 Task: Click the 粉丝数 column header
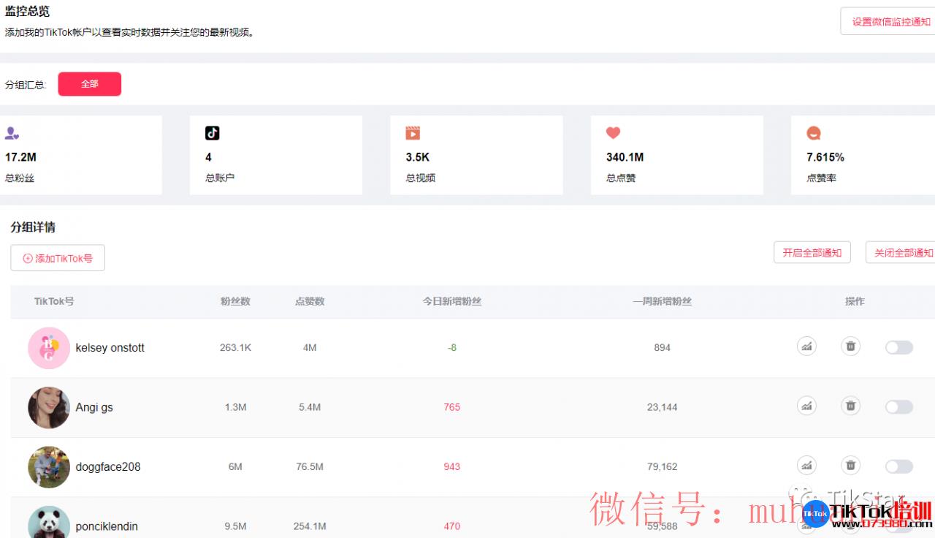(x=235, y=301)
